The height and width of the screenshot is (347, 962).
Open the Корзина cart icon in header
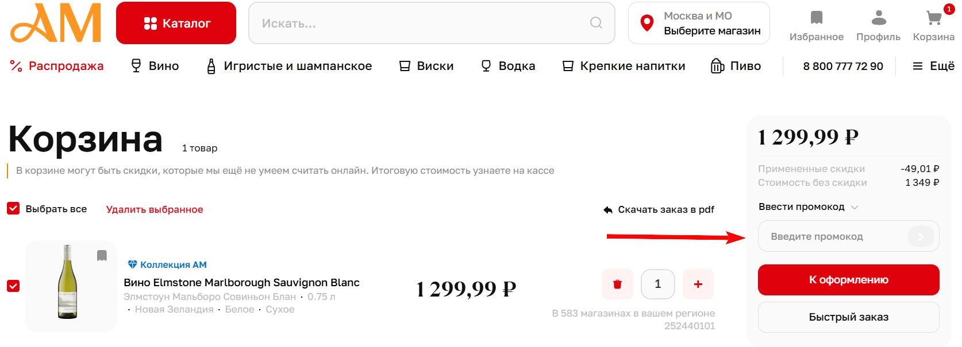click(934, 18)
